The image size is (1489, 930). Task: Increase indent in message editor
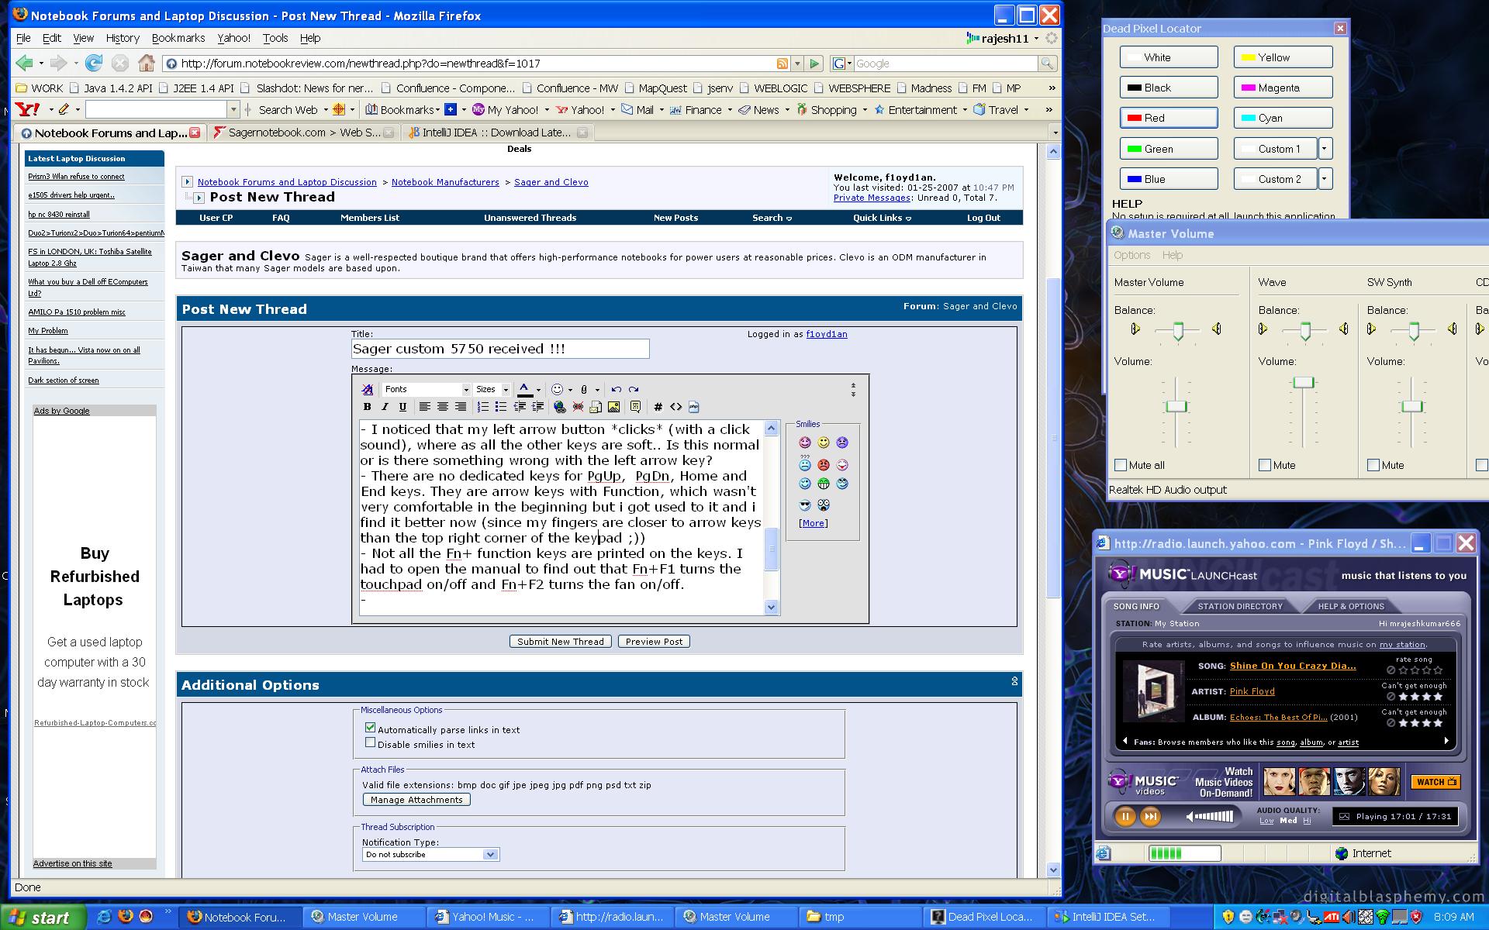pos(537,407)
